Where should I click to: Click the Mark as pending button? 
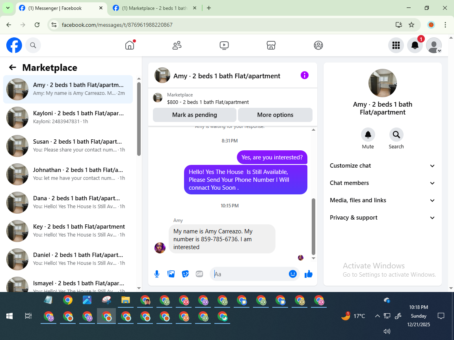195,115
